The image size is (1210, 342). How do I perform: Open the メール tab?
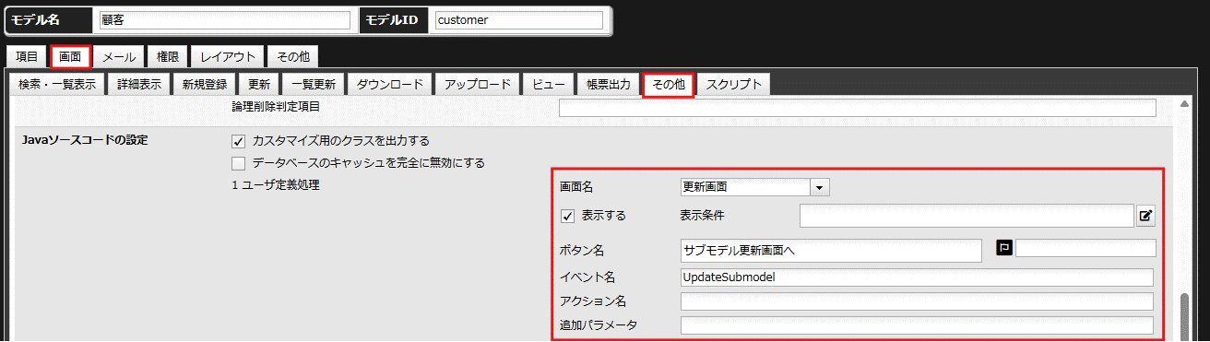point(119,57)
